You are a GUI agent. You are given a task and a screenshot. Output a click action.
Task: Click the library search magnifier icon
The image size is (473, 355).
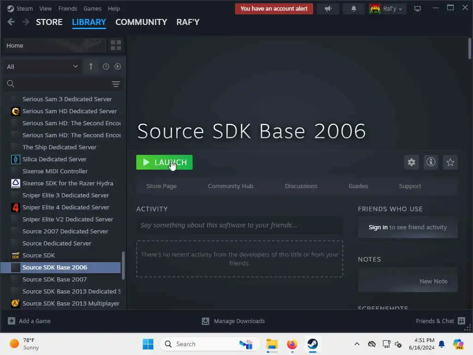pyautogui.click(x=11, y=84)
